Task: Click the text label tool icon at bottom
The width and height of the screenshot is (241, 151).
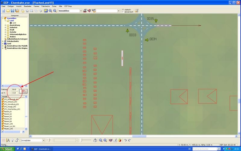Action: pos(8,140)
